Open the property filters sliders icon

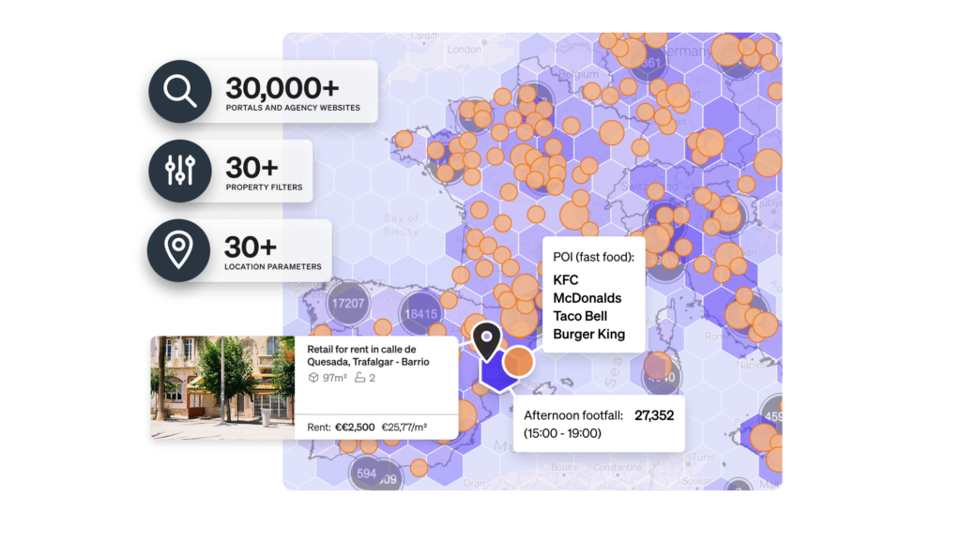point(178,171)
